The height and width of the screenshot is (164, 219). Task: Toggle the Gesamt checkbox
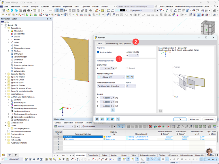pos(127,68)
